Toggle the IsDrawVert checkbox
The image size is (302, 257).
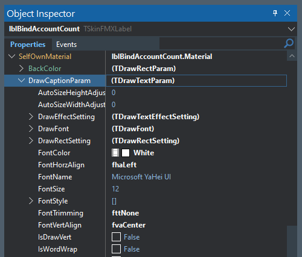pyautogui.click(x=116, y=237)
